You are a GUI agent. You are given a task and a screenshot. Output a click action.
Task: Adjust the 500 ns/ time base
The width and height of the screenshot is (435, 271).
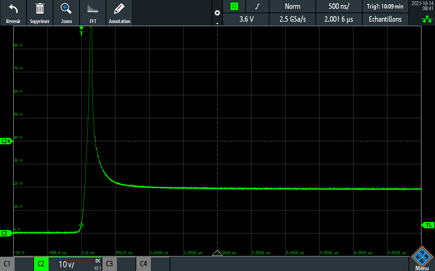(x=339, y=6)
